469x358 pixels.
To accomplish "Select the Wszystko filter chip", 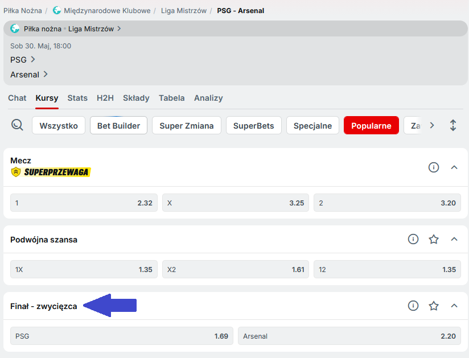I will (59, 125).
